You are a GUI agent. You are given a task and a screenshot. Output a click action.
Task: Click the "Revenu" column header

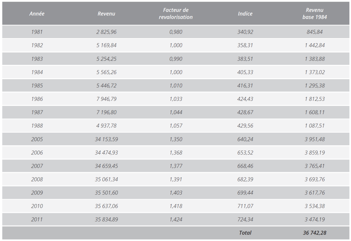[x=106, y=14]
